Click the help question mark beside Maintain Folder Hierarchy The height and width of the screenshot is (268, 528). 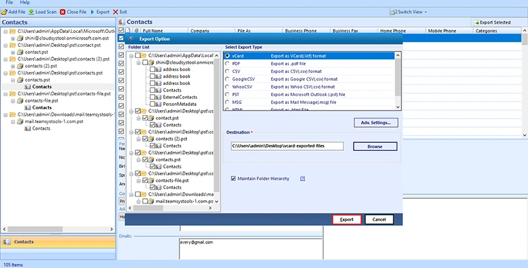(x=302, y=178)
